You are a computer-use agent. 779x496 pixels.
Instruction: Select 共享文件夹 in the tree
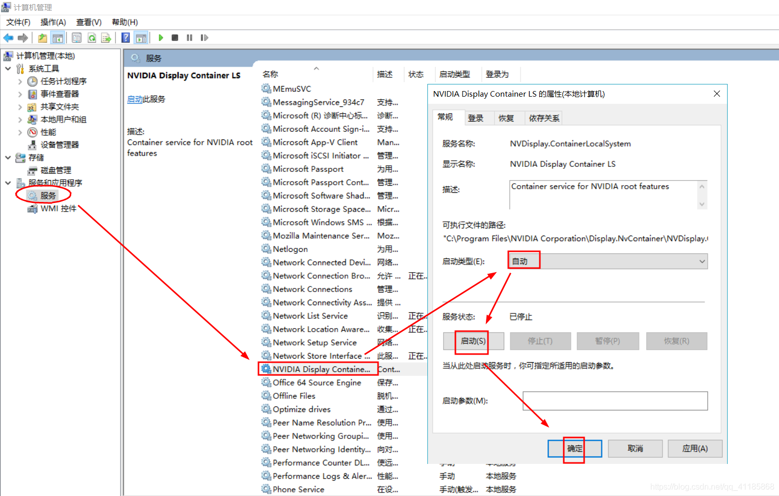tap(60, 107)
